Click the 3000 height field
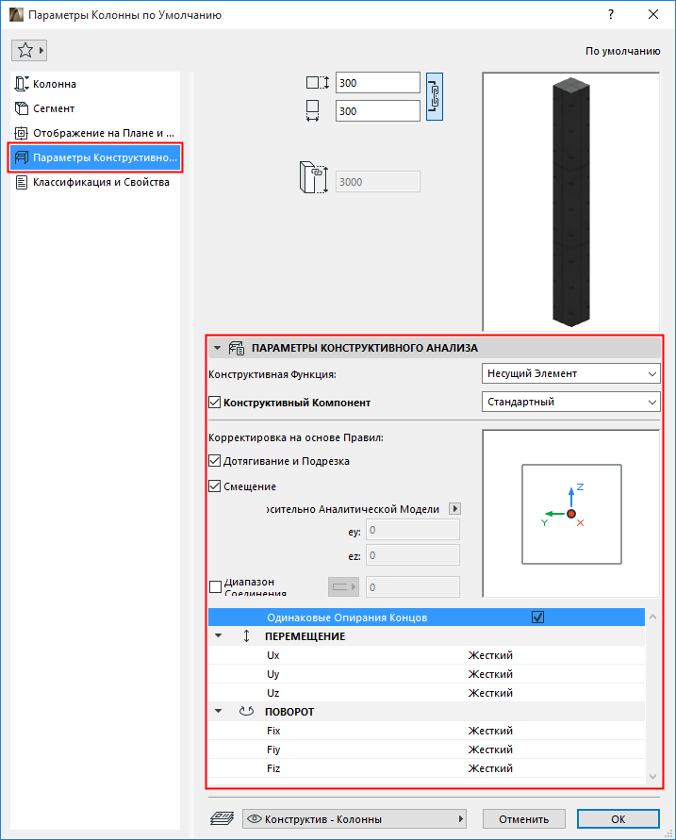Screen dimensions: 676x840 [378, 182]
